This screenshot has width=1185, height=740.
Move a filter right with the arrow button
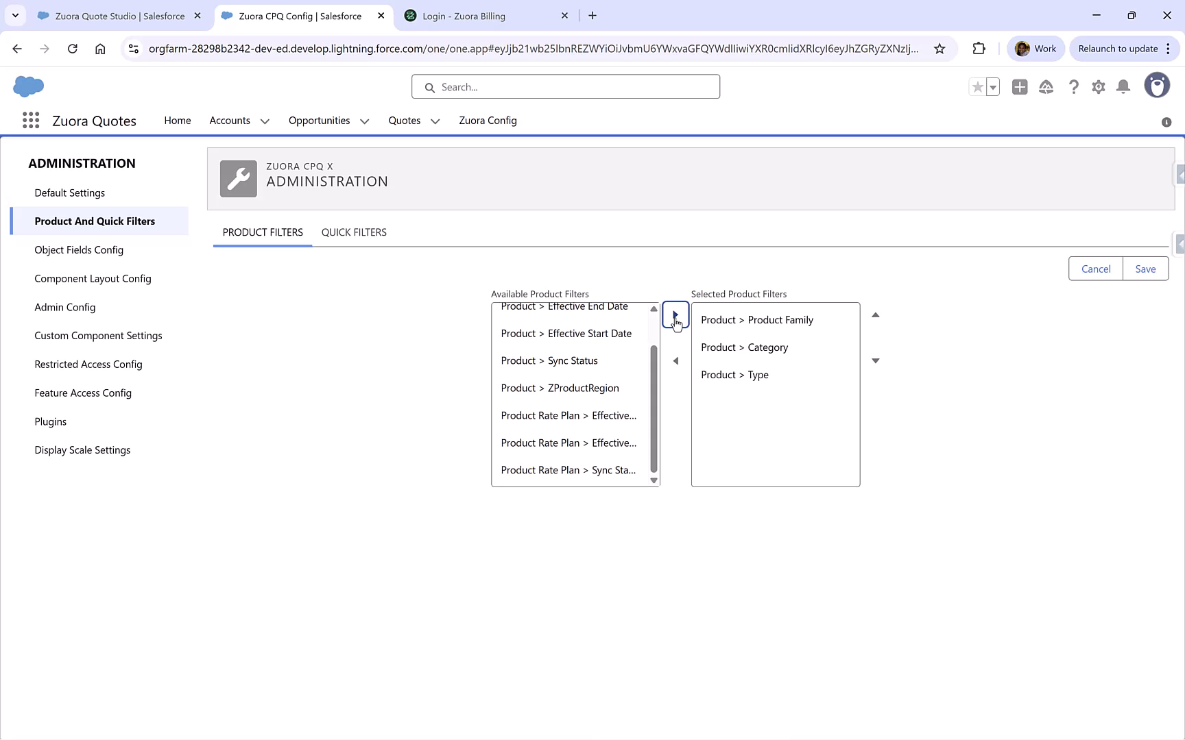675,316
